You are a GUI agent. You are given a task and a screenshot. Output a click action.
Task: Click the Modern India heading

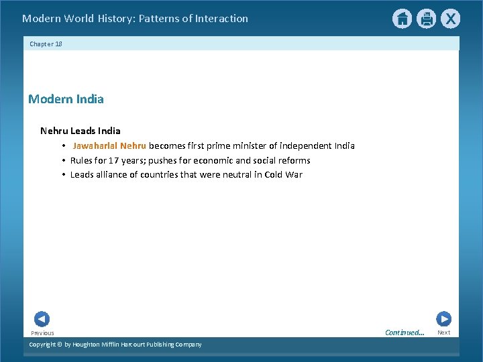[x=66, y=99]
